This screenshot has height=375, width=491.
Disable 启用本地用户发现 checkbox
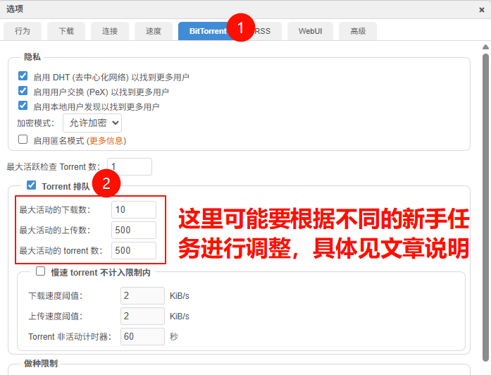23,106
